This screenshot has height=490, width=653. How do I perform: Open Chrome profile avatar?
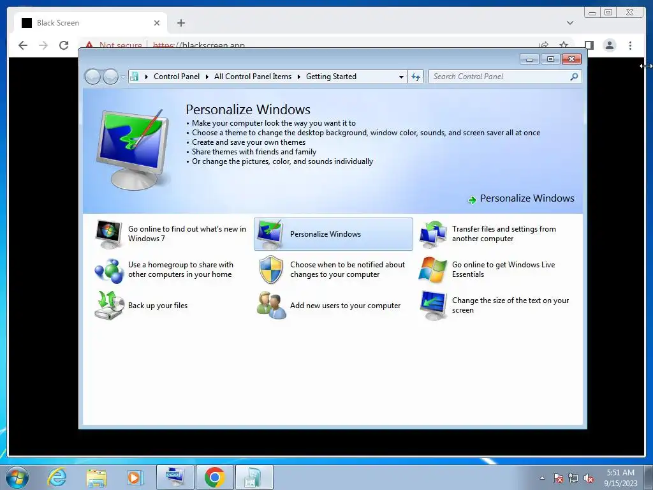click(610, 45)
